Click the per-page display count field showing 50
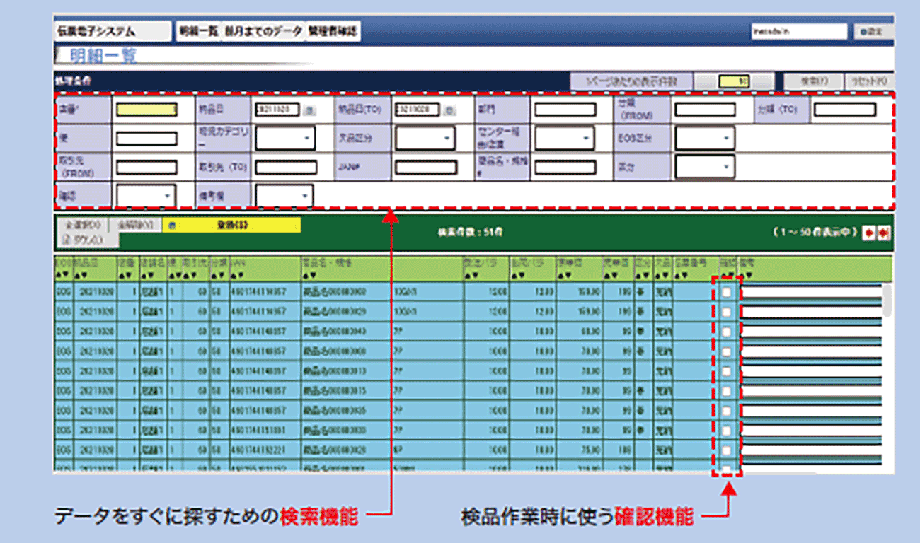The image size is (920, 543). tap(733, 81)
